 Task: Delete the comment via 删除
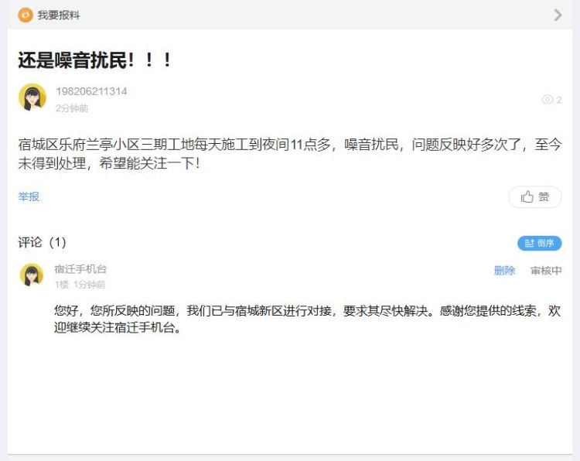coord(504,271)
